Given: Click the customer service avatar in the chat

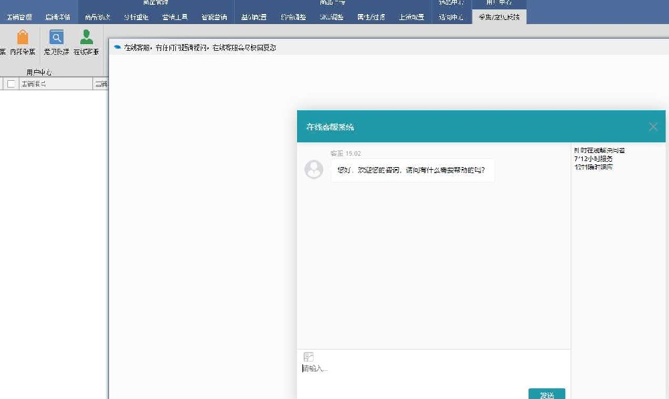Looking at the screenshot, I should pos(314,169).
